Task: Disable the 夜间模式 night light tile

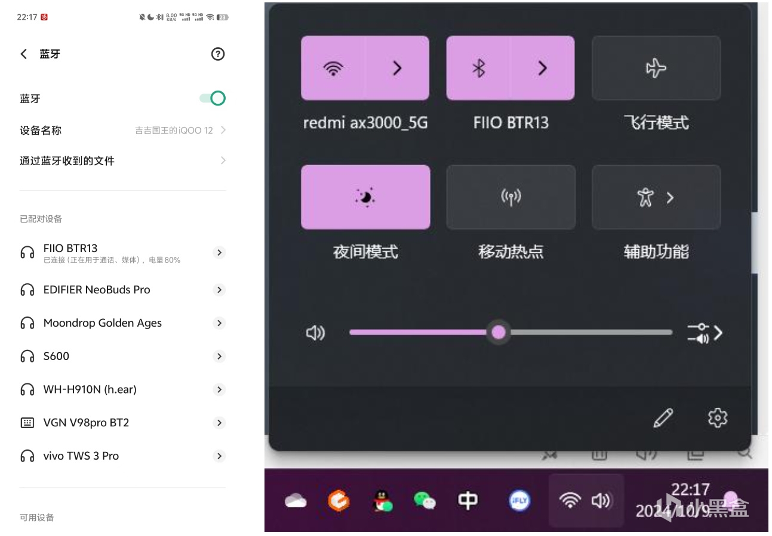Action: click(365, 197)
